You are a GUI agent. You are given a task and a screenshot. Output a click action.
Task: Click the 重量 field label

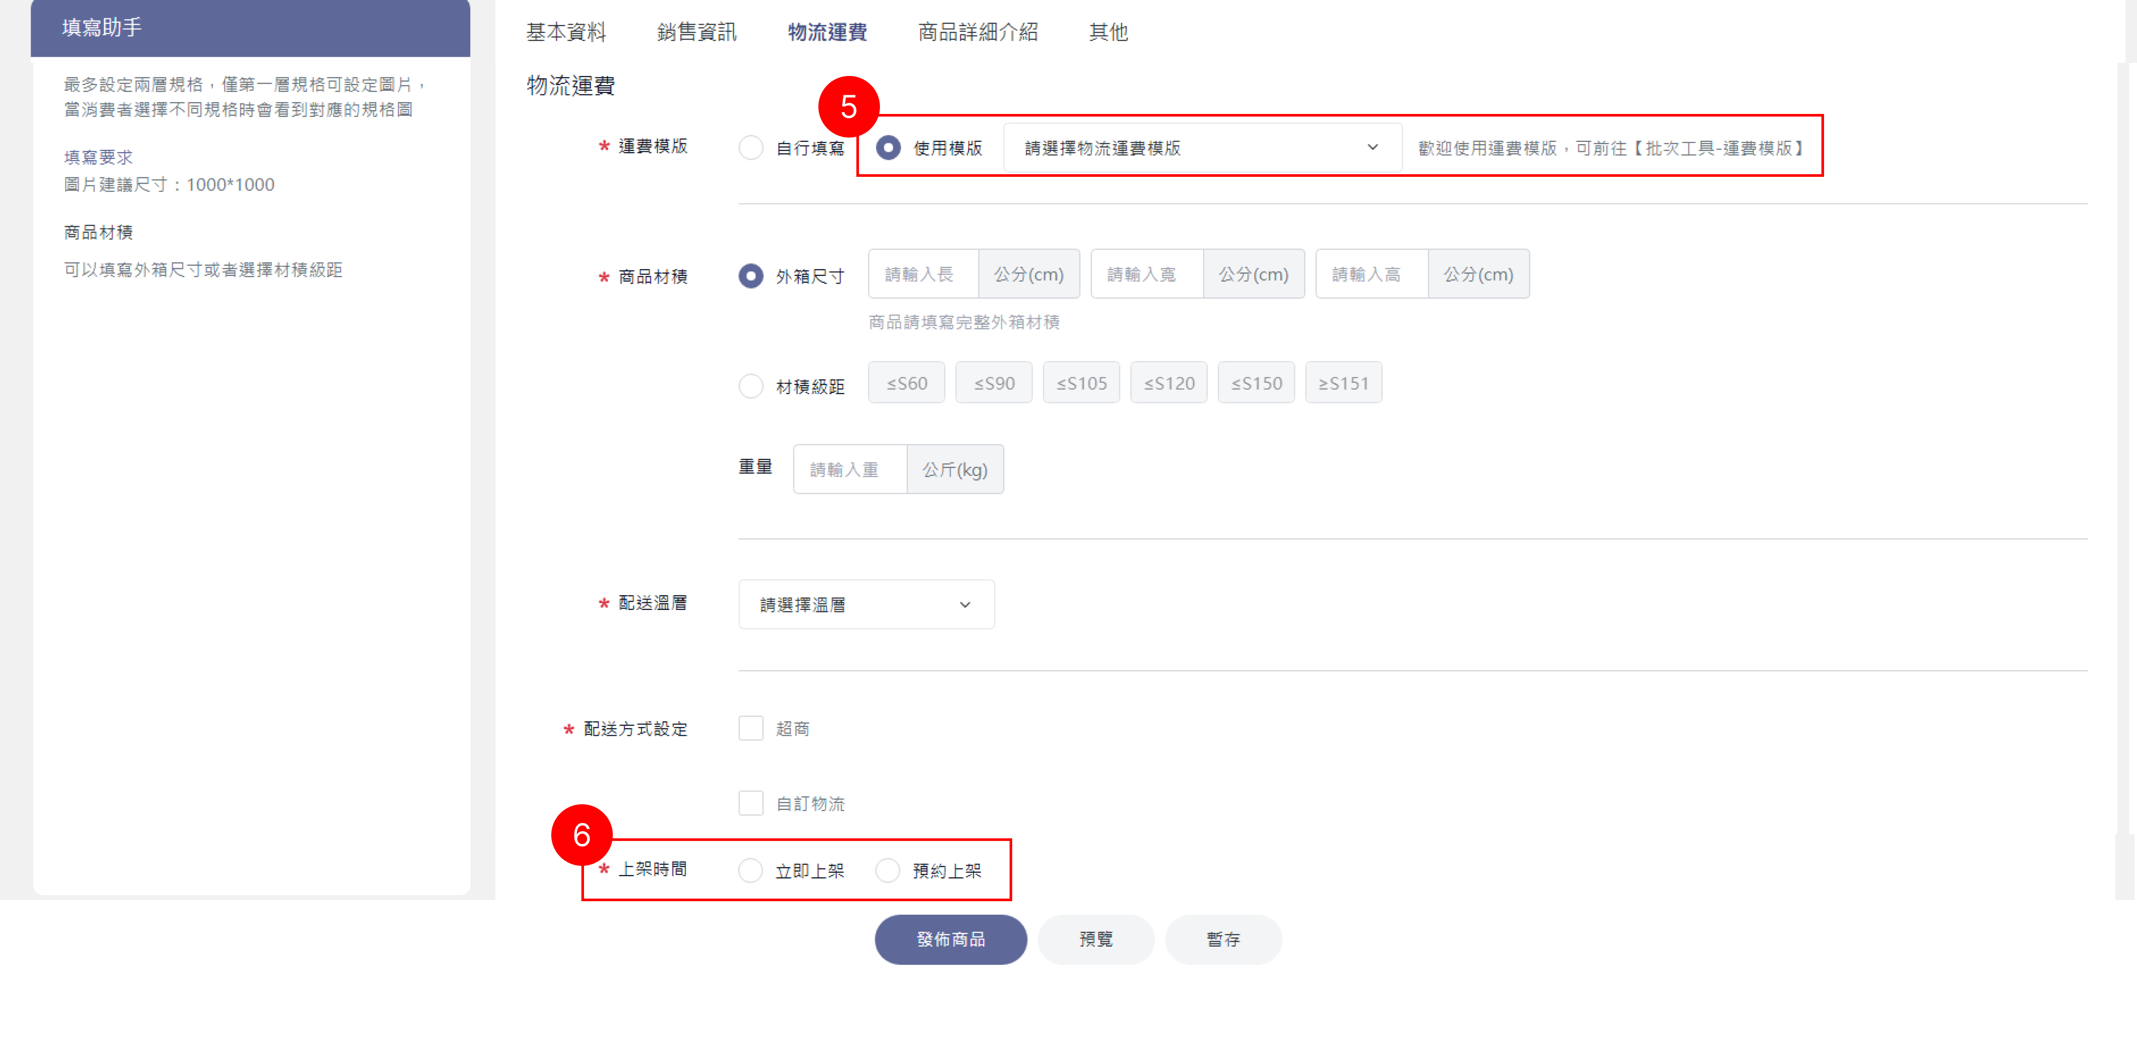pyautogui.click(x=756, y=467)
